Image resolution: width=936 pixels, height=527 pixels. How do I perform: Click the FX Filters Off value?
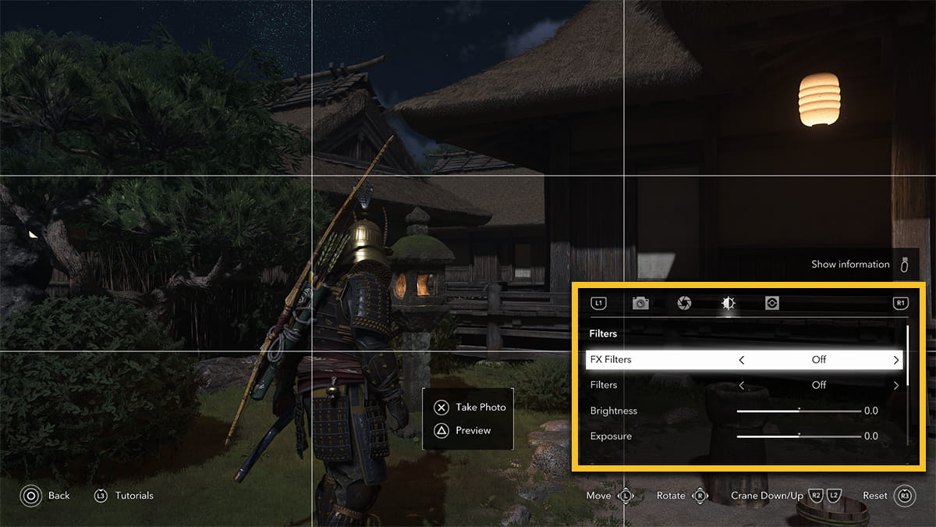pyautogui.click(x=819, y=360)
